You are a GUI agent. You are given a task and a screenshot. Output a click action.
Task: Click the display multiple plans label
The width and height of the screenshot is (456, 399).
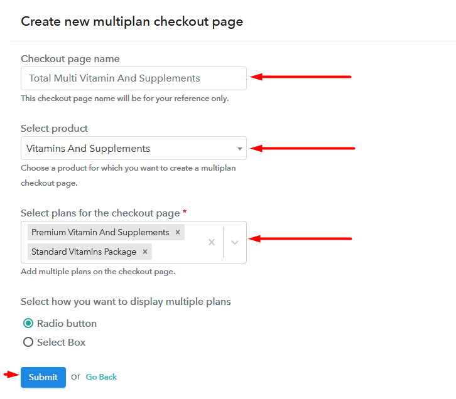(126, 302)
